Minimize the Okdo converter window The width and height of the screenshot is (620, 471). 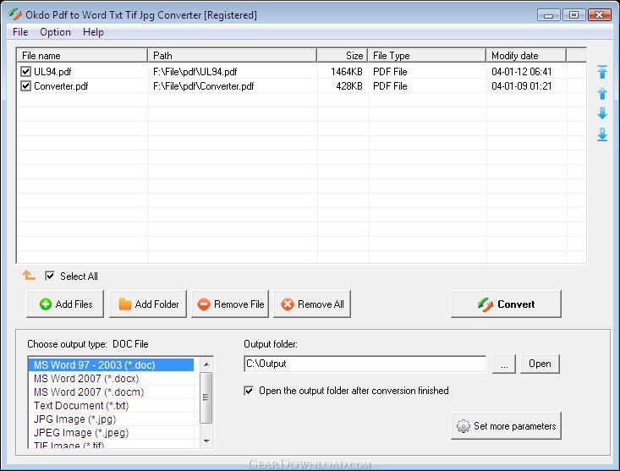[548, 15]
